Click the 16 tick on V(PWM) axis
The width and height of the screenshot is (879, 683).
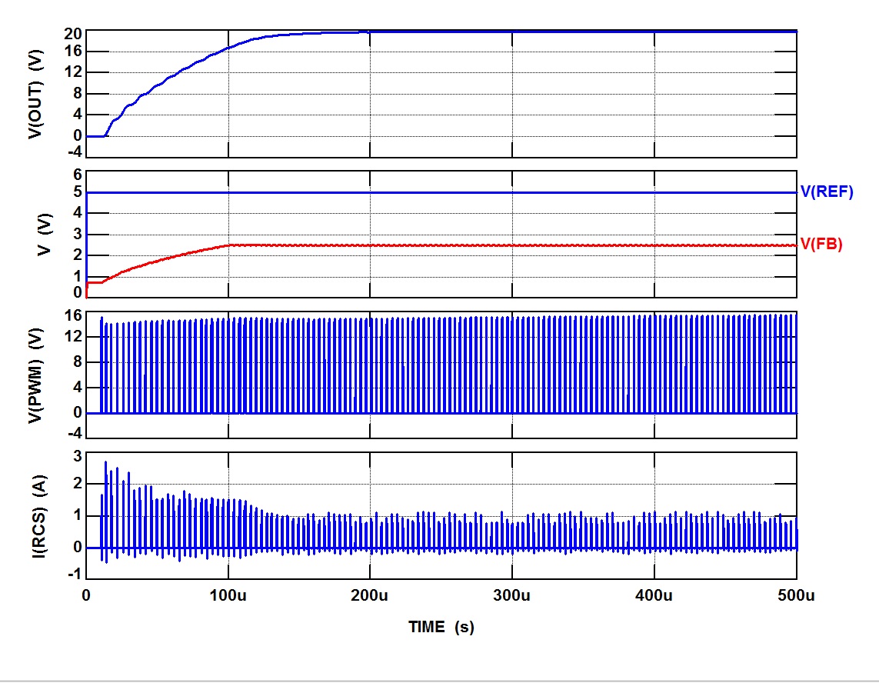(73, 315)
